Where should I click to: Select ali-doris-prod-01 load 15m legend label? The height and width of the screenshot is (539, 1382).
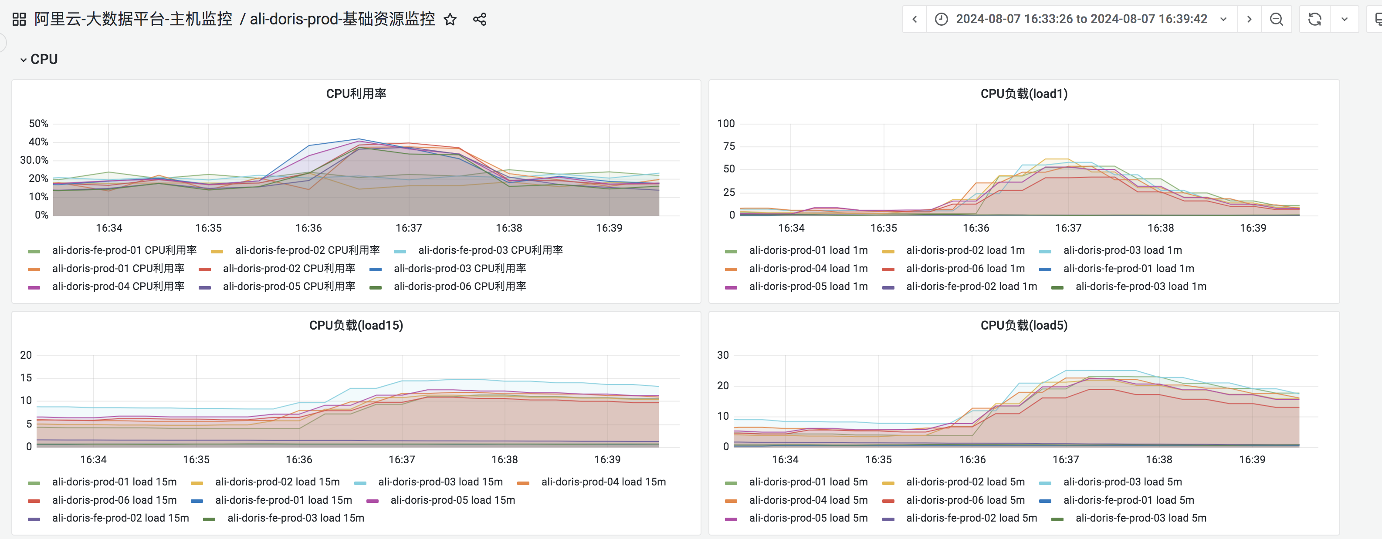[x=114, y=482]
